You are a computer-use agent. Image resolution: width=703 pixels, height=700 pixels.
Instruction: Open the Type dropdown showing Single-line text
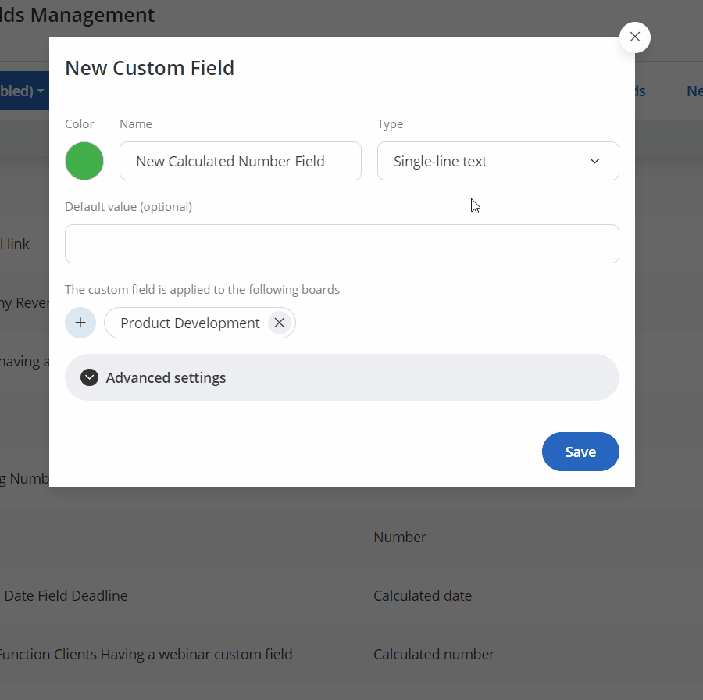[x=498, y=161]
